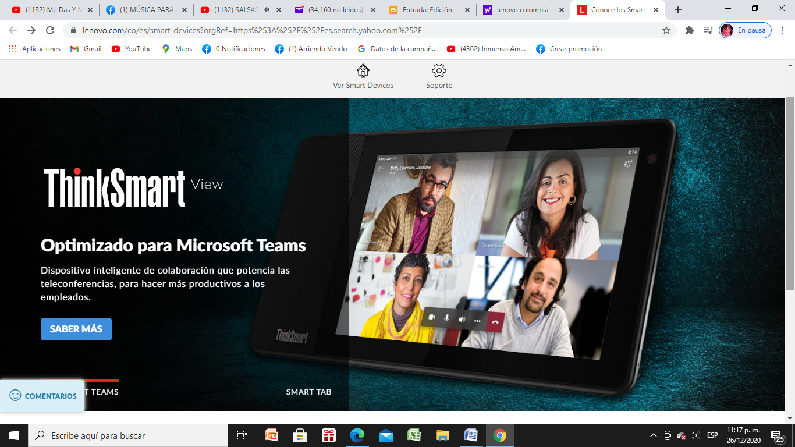The image size is (795, 447).
Task: Switch to the MÚSICA PARA Facebook tab
Action: point(145,10)
